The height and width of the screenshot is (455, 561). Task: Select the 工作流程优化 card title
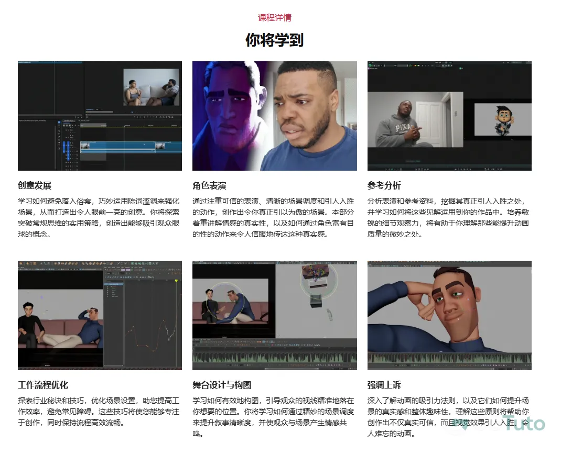(43, 385)
